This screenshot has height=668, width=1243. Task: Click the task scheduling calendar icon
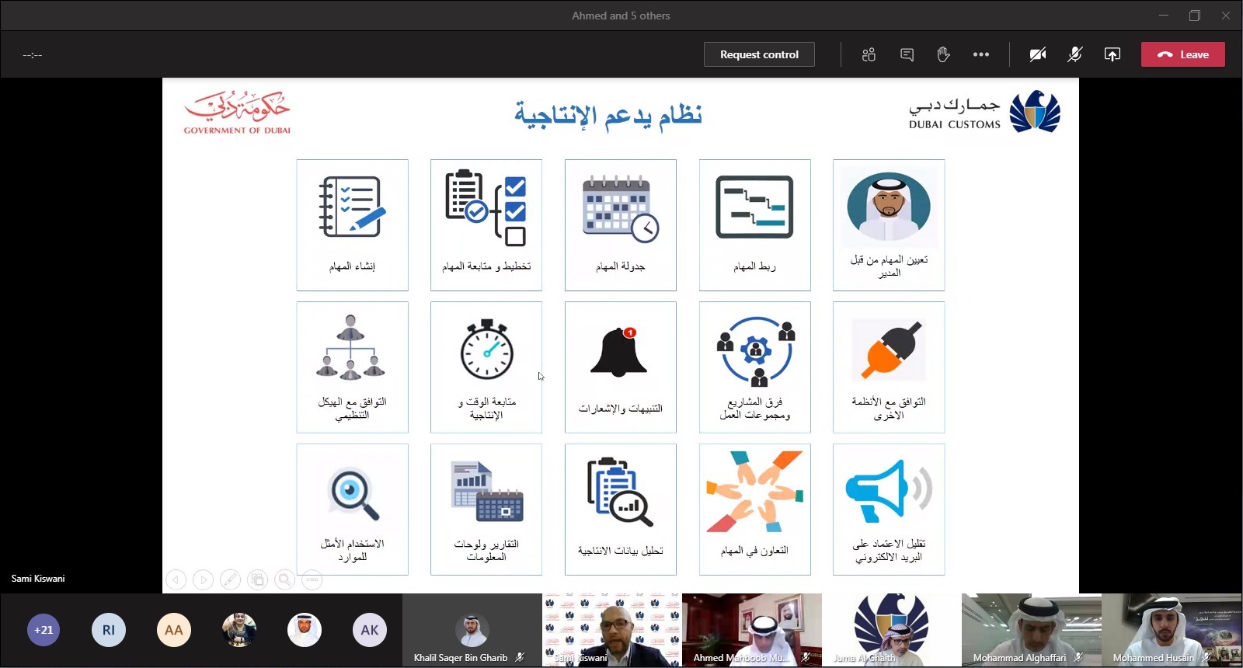[x=621, y=208]
